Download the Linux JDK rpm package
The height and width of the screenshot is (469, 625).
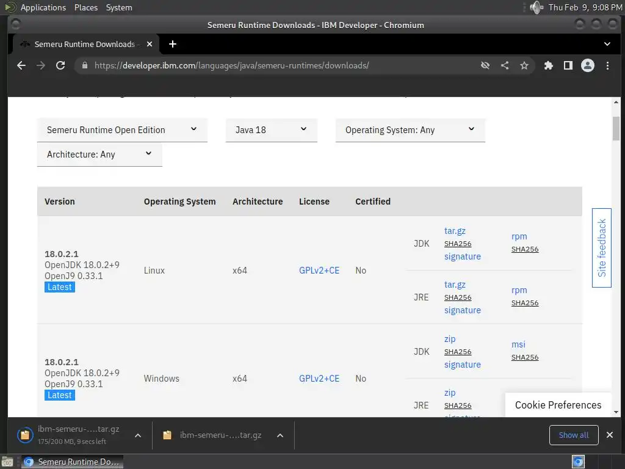pos(519,236)
